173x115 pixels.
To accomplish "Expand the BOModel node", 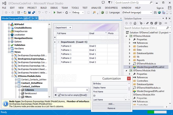I will pos(9,24).
